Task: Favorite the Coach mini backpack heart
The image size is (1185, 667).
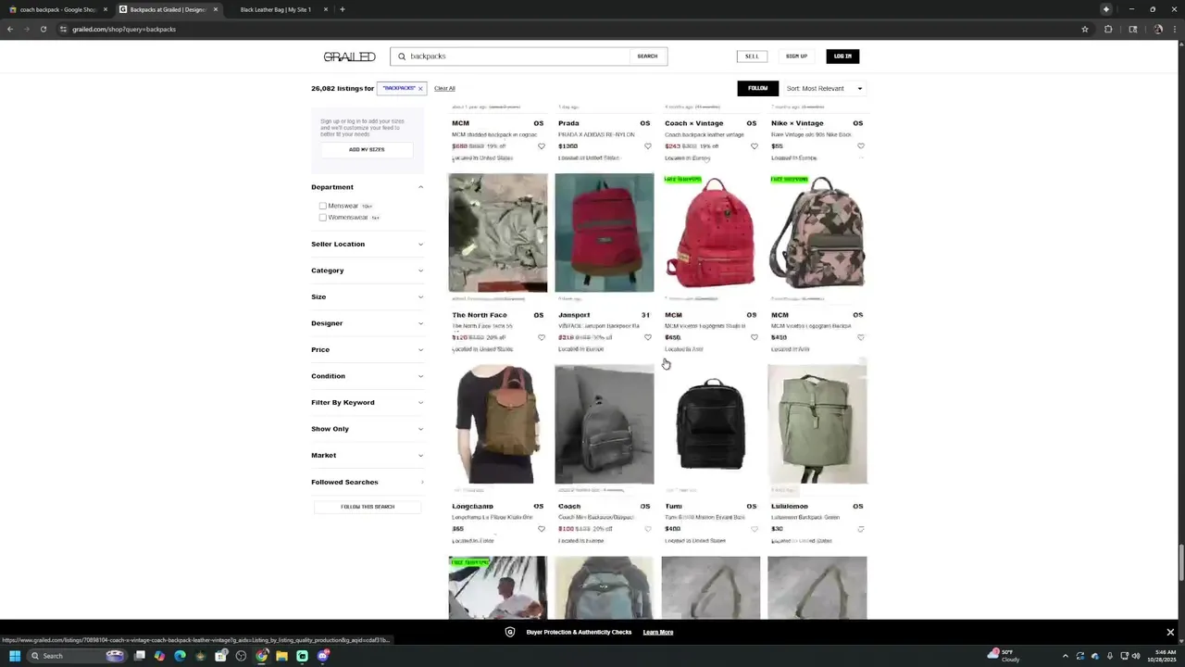Action: point(648,530)
